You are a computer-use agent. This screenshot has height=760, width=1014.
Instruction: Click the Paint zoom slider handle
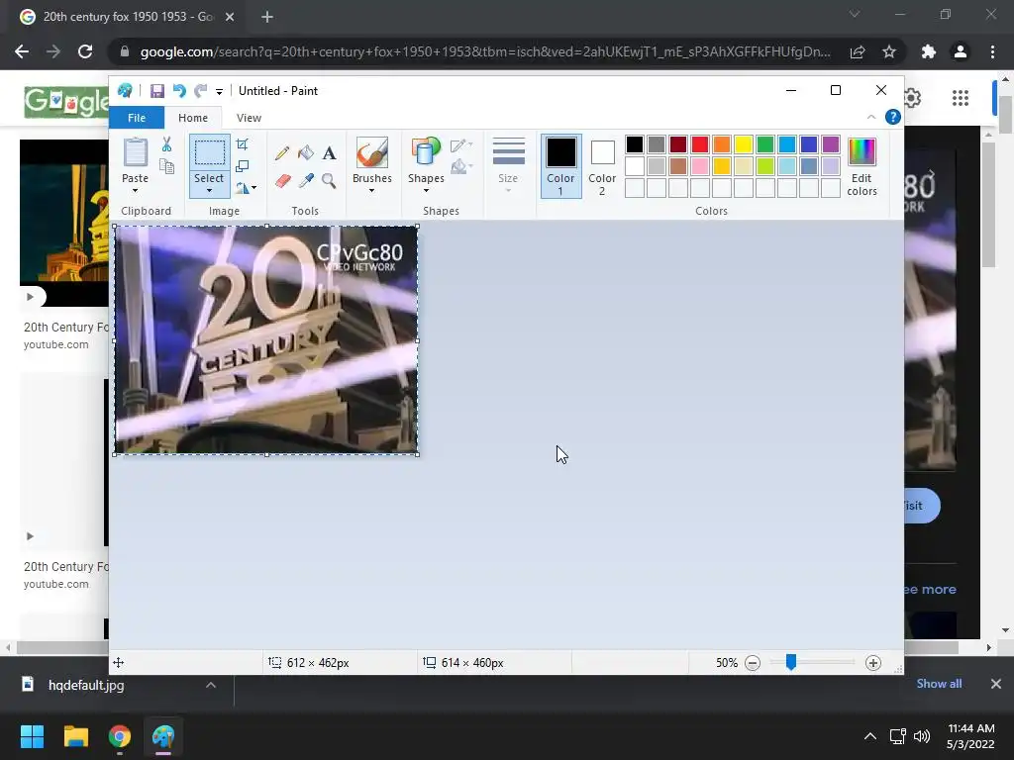(x=791, y=662)
